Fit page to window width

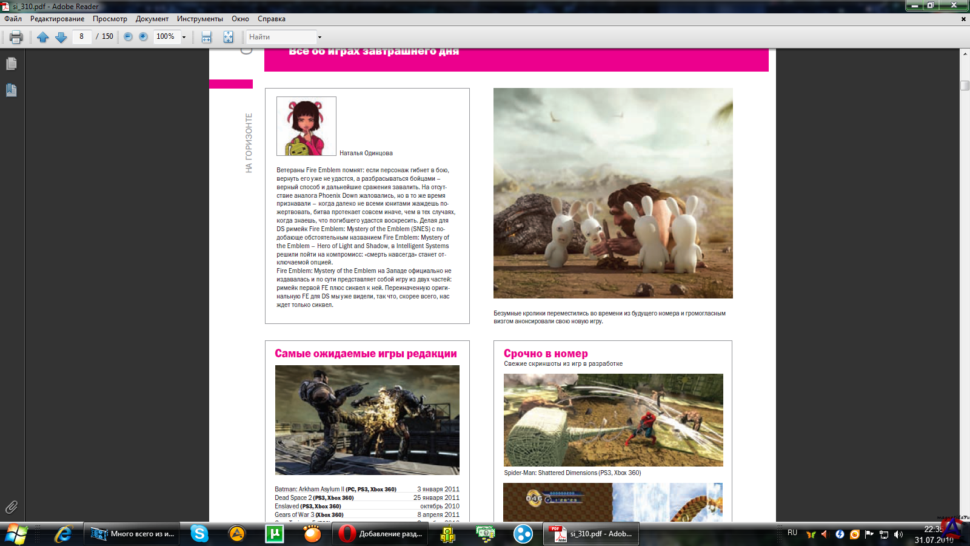(x=207, y=37)
